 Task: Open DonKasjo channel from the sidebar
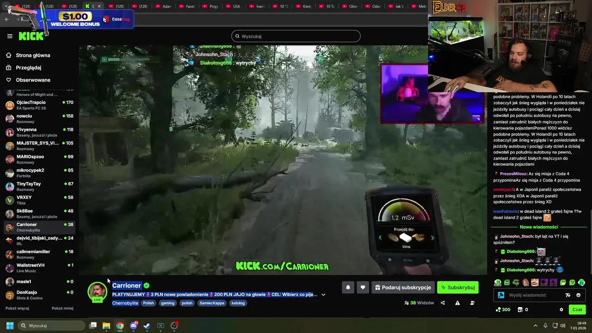click(x=39, y=295)
